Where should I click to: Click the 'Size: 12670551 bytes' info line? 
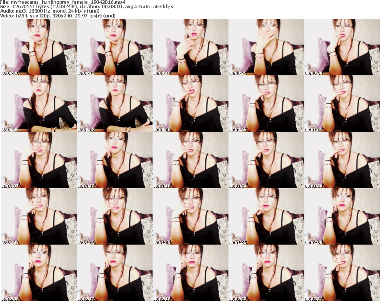(86, 7)
